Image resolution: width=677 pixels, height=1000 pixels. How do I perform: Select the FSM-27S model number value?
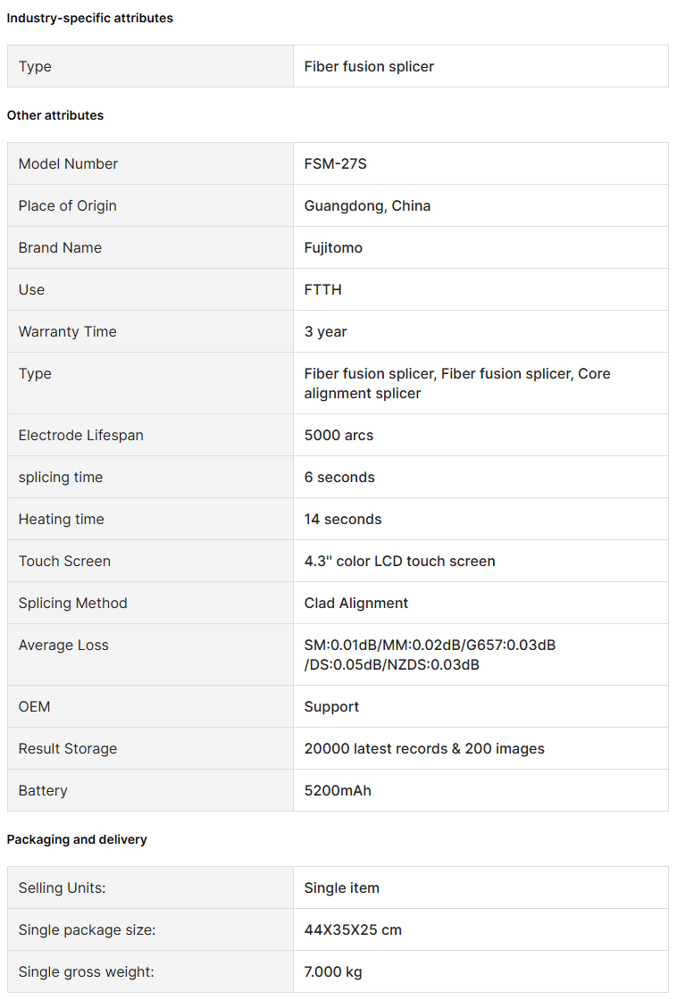[336, 164]
